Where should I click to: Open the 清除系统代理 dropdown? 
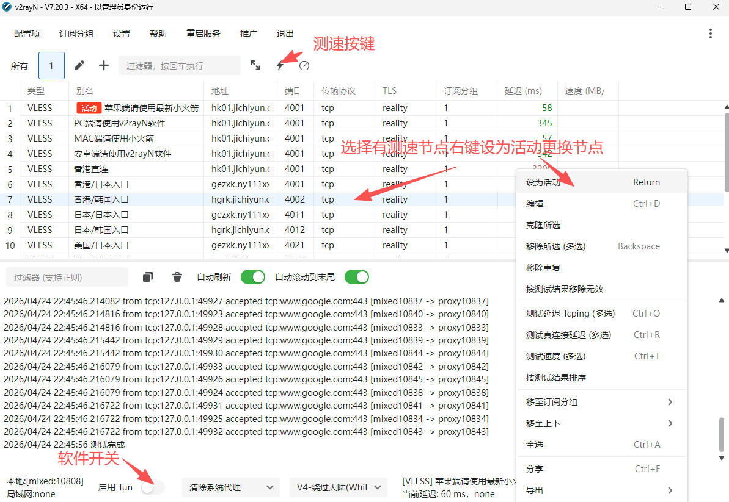[231, 487]
